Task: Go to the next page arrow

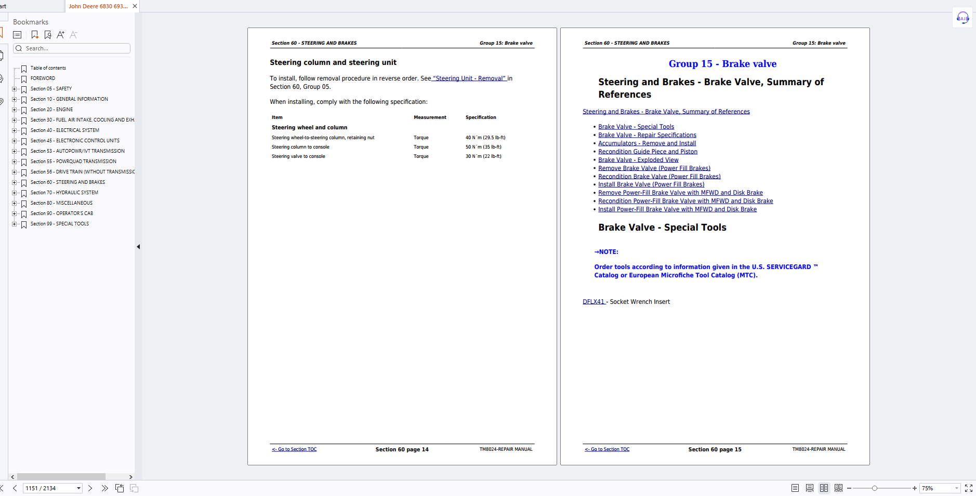Action: tap(90, 488)
